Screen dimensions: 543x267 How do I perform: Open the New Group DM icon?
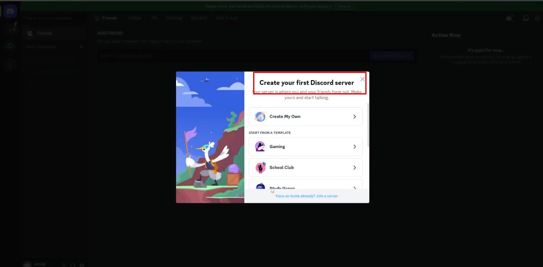coord(510,18)
